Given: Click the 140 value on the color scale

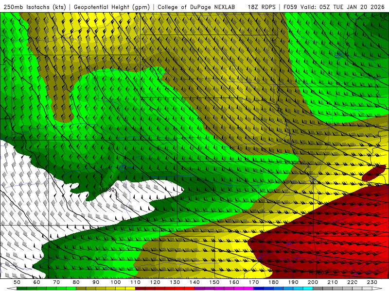Looking at the screenshot, I should pyautogui.click(x=194, y=282).
